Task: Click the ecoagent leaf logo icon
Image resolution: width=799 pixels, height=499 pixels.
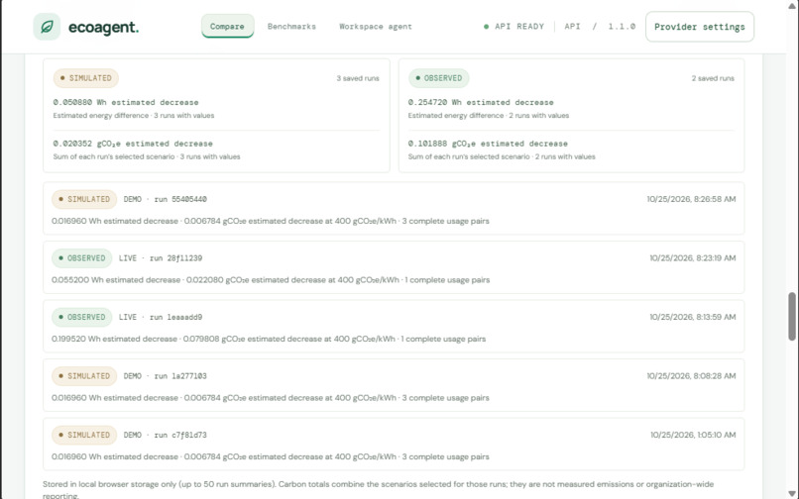Action: coord(47,27)
